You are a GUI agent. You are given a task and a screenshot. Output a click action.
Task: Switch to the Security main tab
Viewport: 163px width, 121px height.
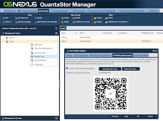(x=44, y=11)
